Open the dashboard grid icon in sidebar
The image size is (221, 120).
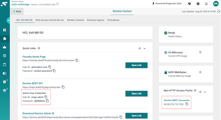tap(4, 30)
